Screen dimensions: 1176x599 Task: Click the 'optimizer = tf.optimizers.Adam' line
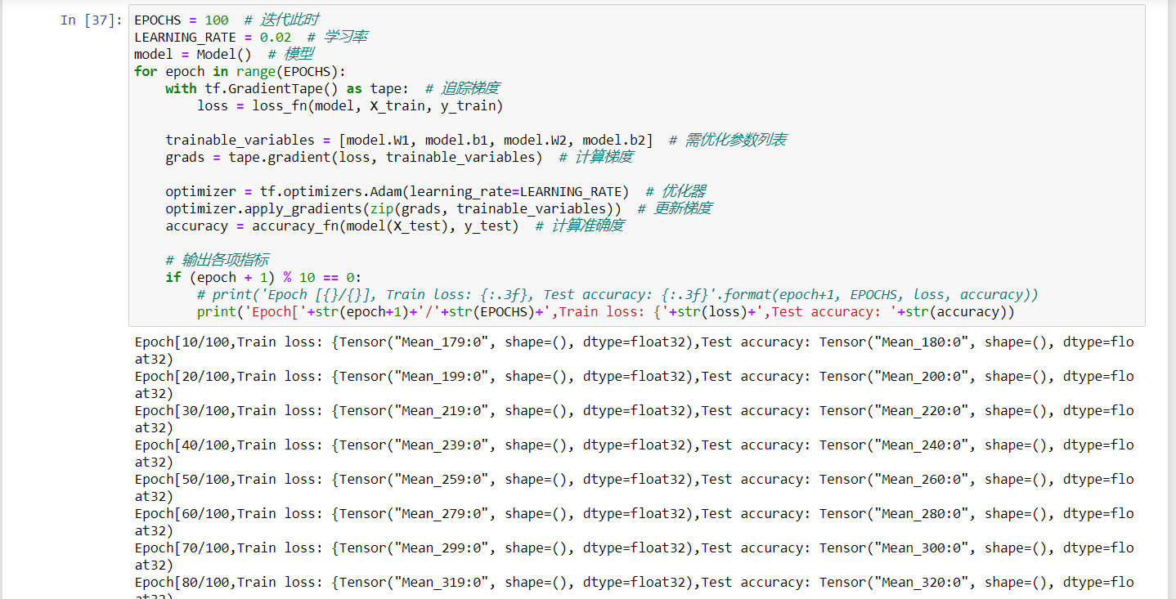pyautogui.click(x=436, y=191)
